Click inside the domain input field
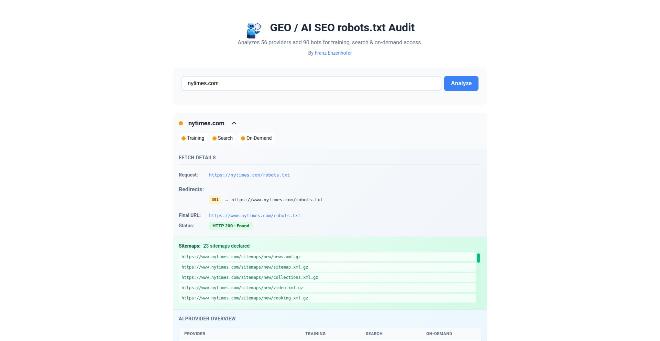This screenshot has height=341, width=660. (311, 83)
